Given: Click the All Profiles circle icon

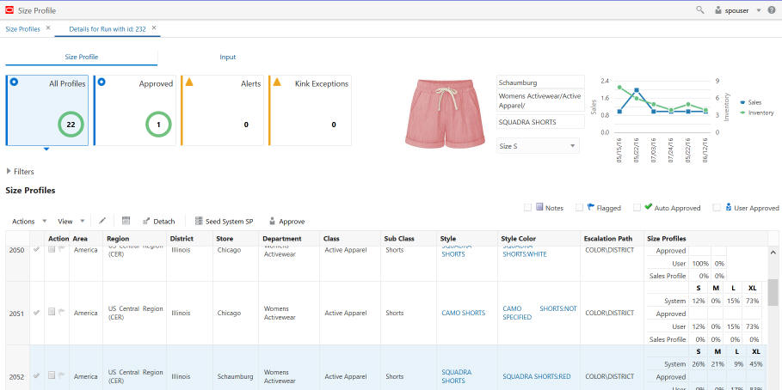Looking at the screenshot, I should pos(14,82).
